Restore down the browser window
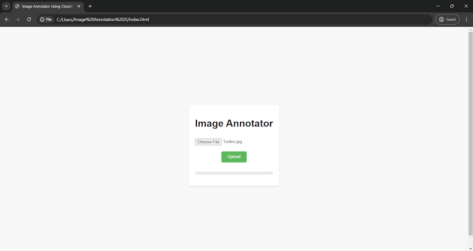Viewport: 473px width, 251px height. [452, 6]
